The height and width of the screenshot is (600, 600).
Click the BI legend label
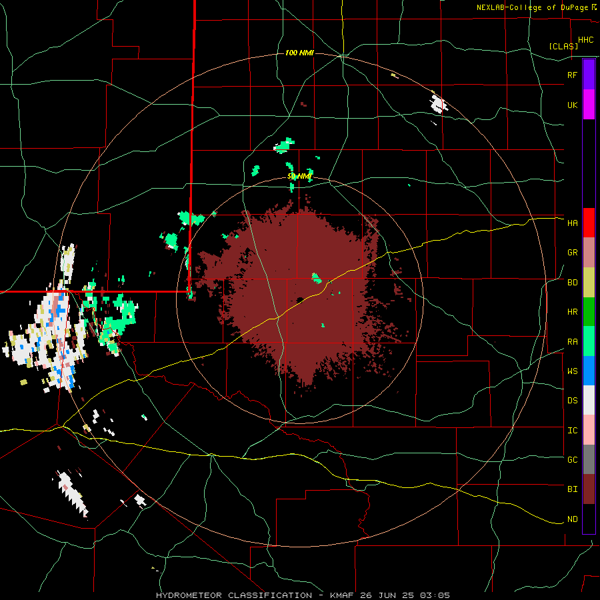pyautogui.click(x=572, y=489)
